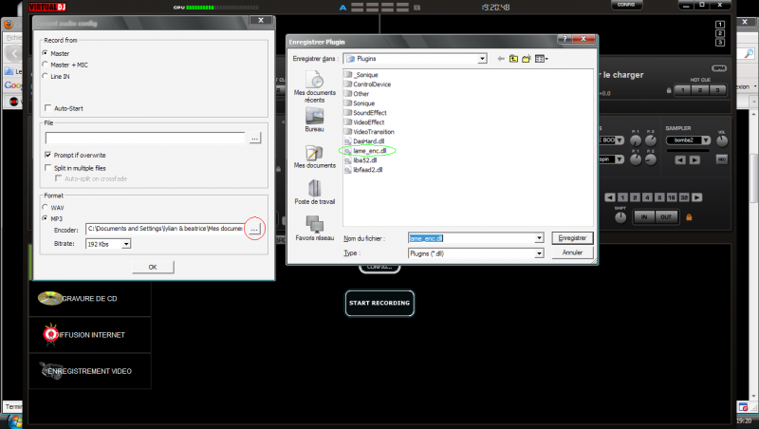Go up one folder level in Enregistrer Plugin dialog
The image size is (759, 429).
513,59
